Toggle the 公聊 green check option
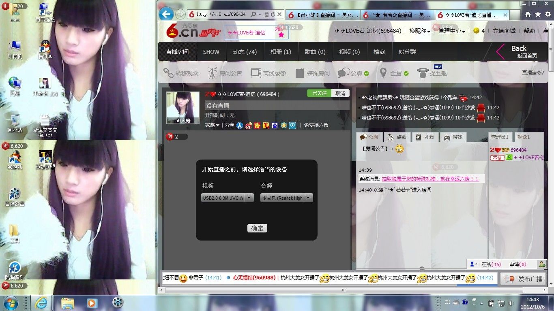The width and height of the screenshot is (554, 311). tap(366, 73)
